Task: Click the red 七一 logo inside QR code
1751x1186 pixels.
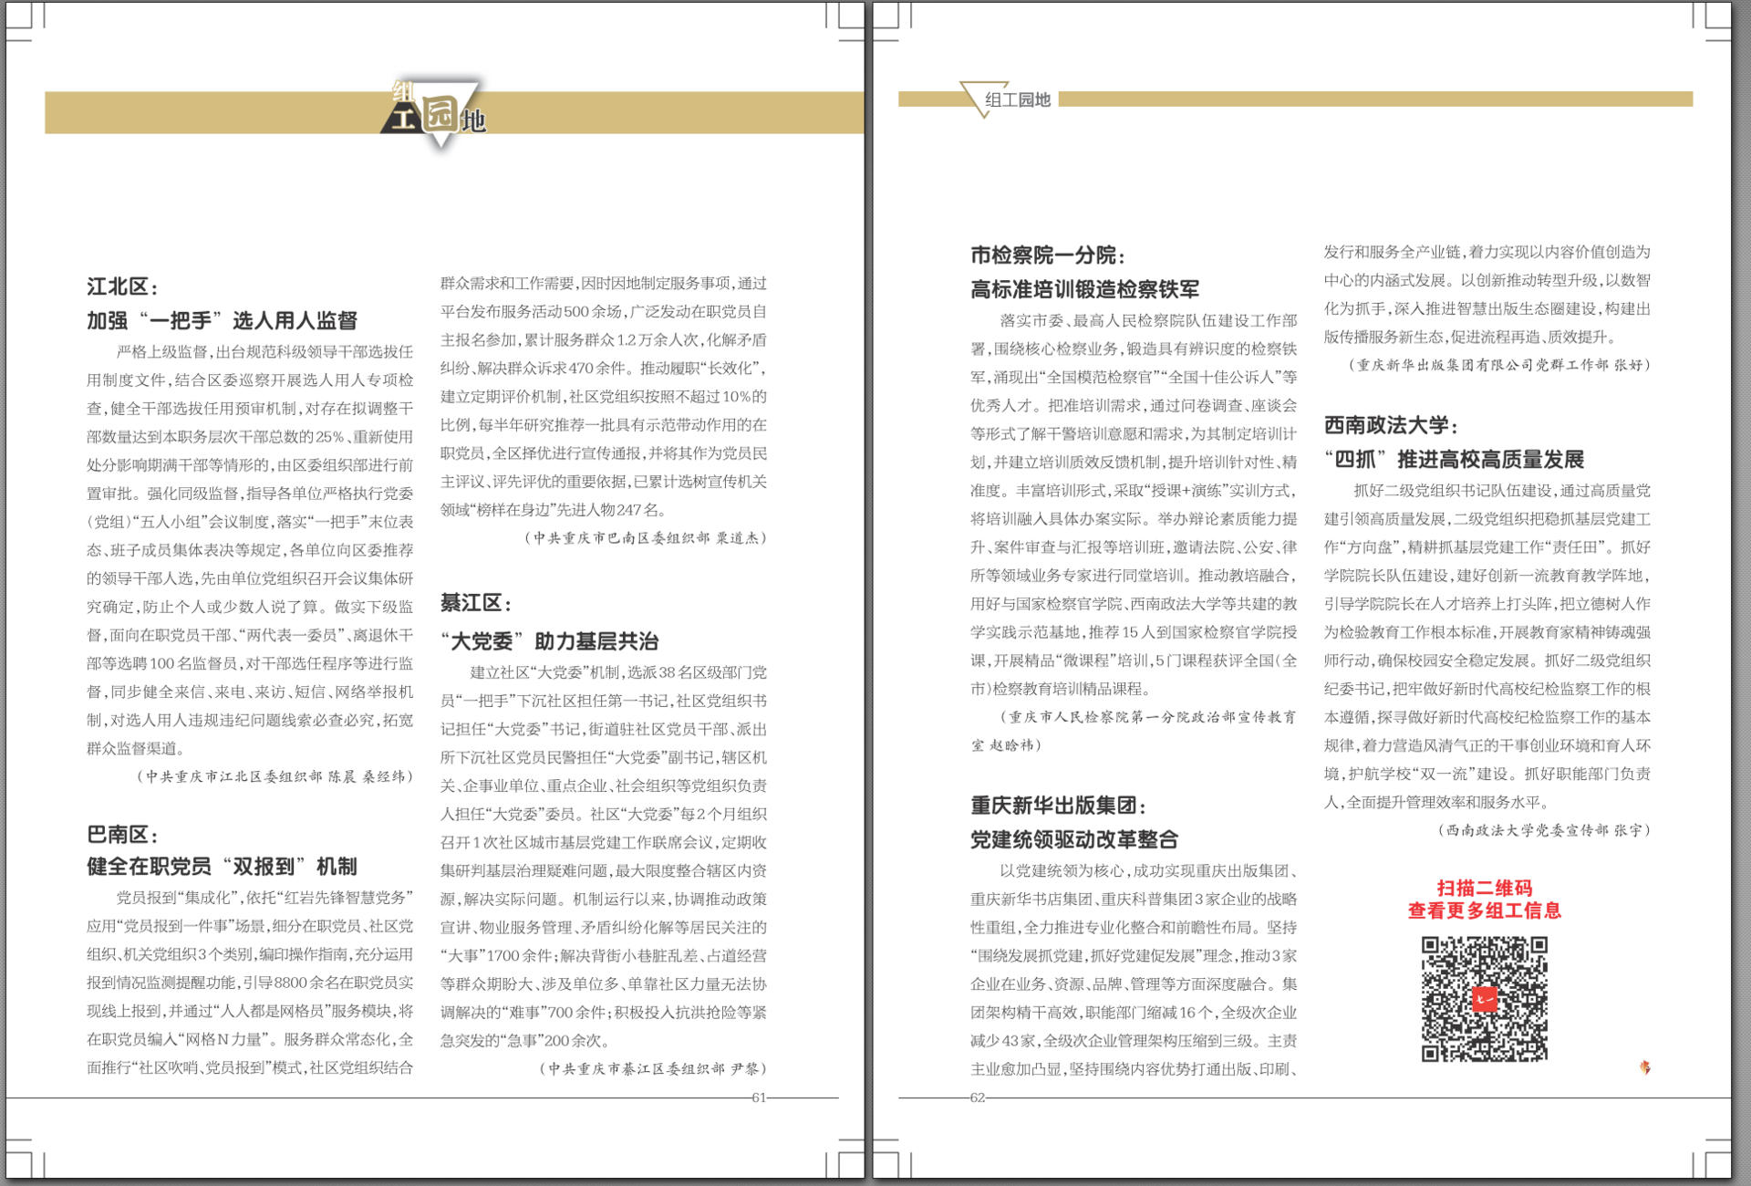Action: click(x=1485, y=999)
